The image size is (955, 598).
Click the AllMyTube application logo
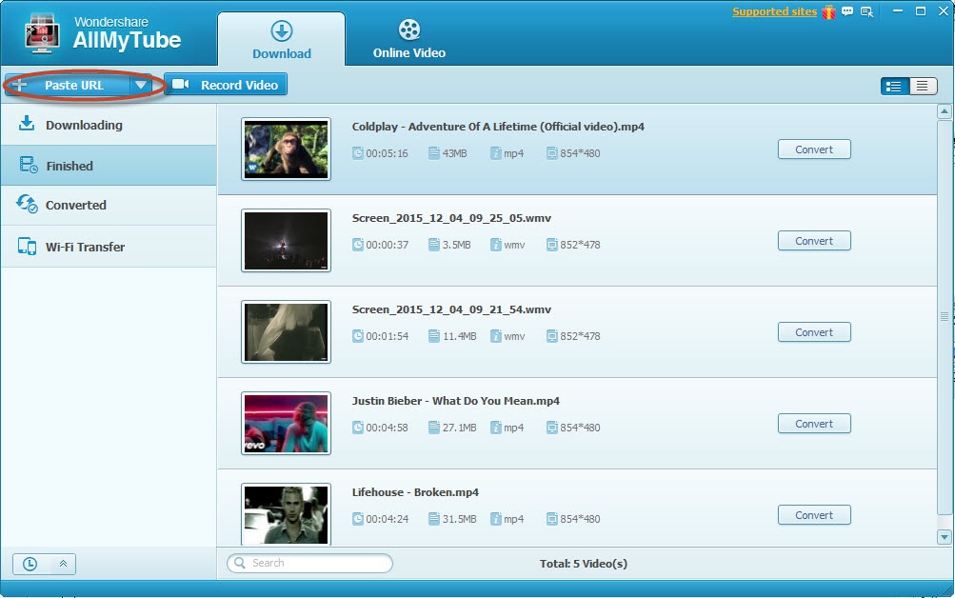tap(41, 33)
